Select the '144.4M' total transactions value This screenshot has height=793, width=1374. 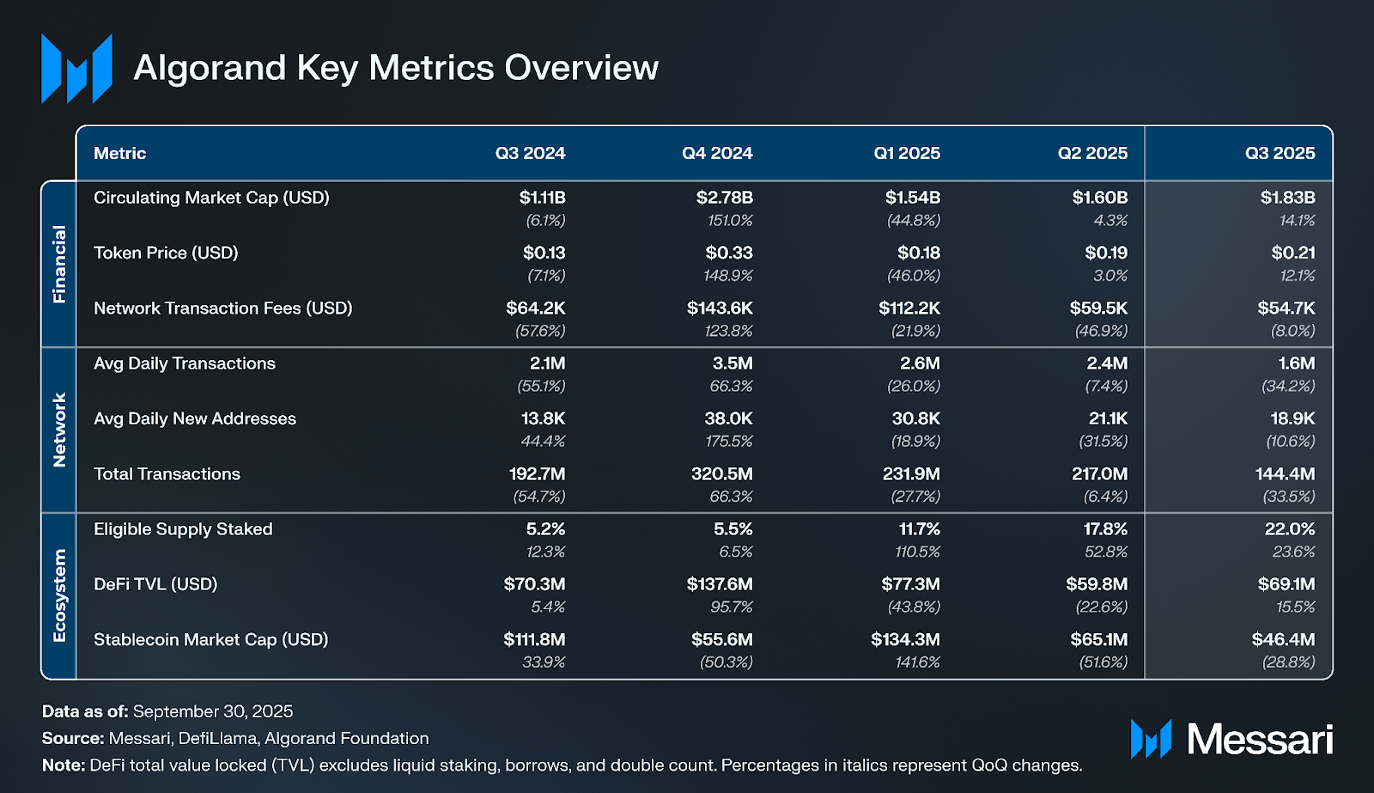tap(1286, 473)
